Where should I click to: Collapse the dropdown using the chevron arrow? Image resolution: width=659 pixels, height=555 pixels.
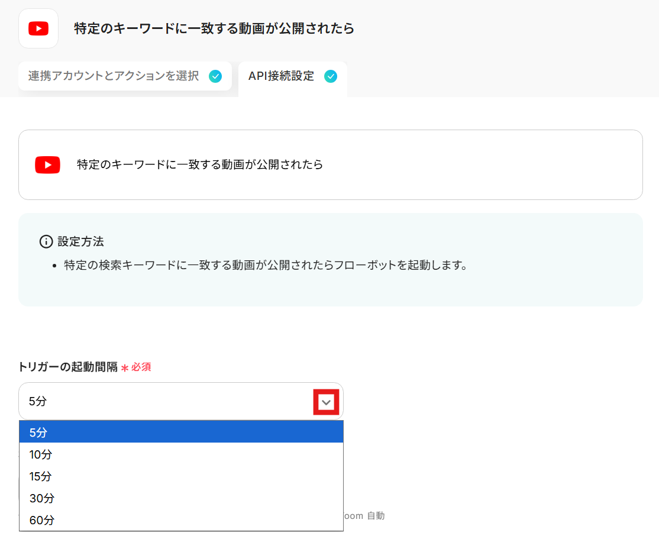tap(326, 402)
